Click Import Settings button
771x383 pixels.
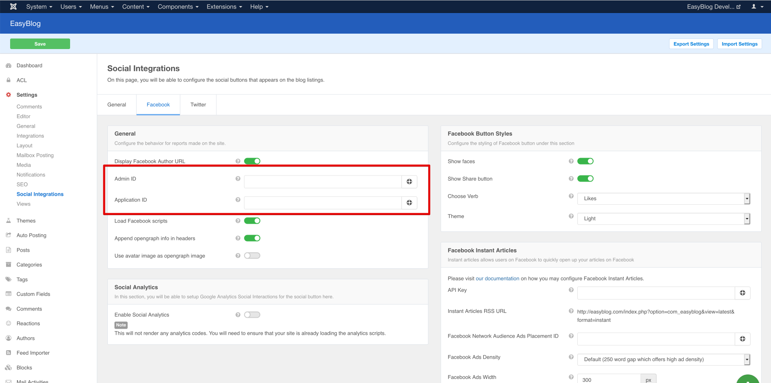click(739, 44)
